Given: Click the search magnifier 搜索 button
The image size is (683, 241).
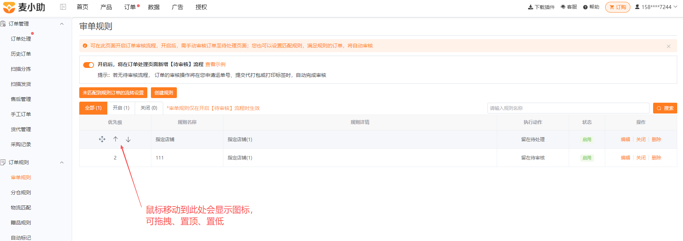Looking at the screenshot, I should coord(665,108).
